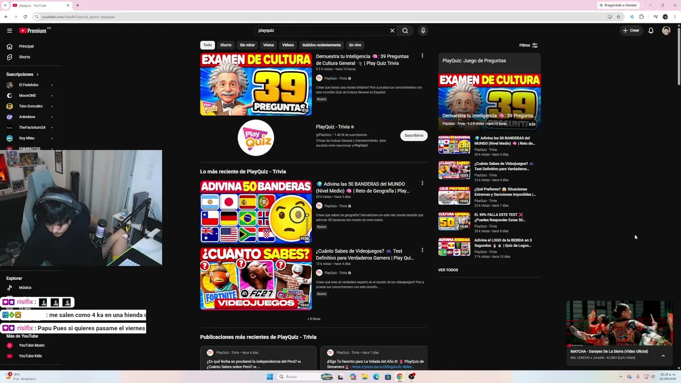This screenshot has width=681, height=383.
Task: Open YouTube Kids in sidebar
Action: click(x=30, y=356)
